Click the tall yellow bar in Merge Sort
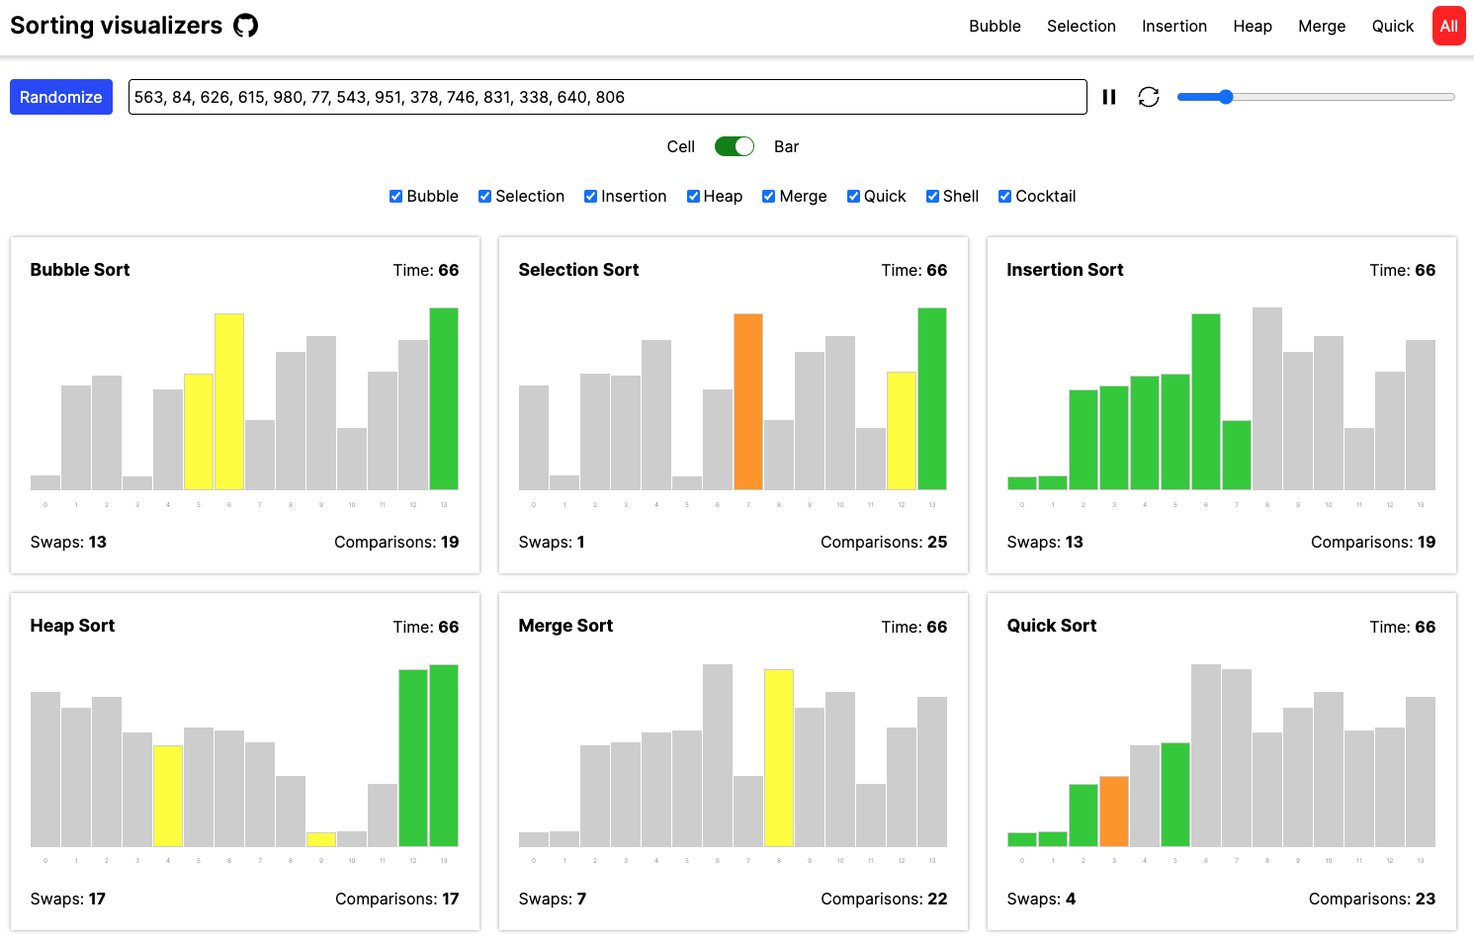 click(x=779, y=758)
